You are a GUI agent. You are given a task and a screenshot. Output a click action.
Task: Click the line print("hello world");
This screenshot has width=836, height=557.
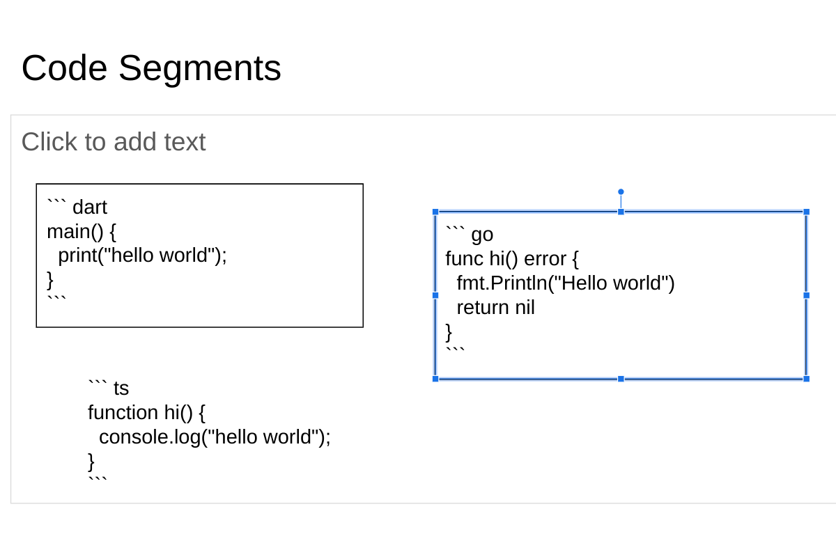pyautogui.click(x=143, y=256)
